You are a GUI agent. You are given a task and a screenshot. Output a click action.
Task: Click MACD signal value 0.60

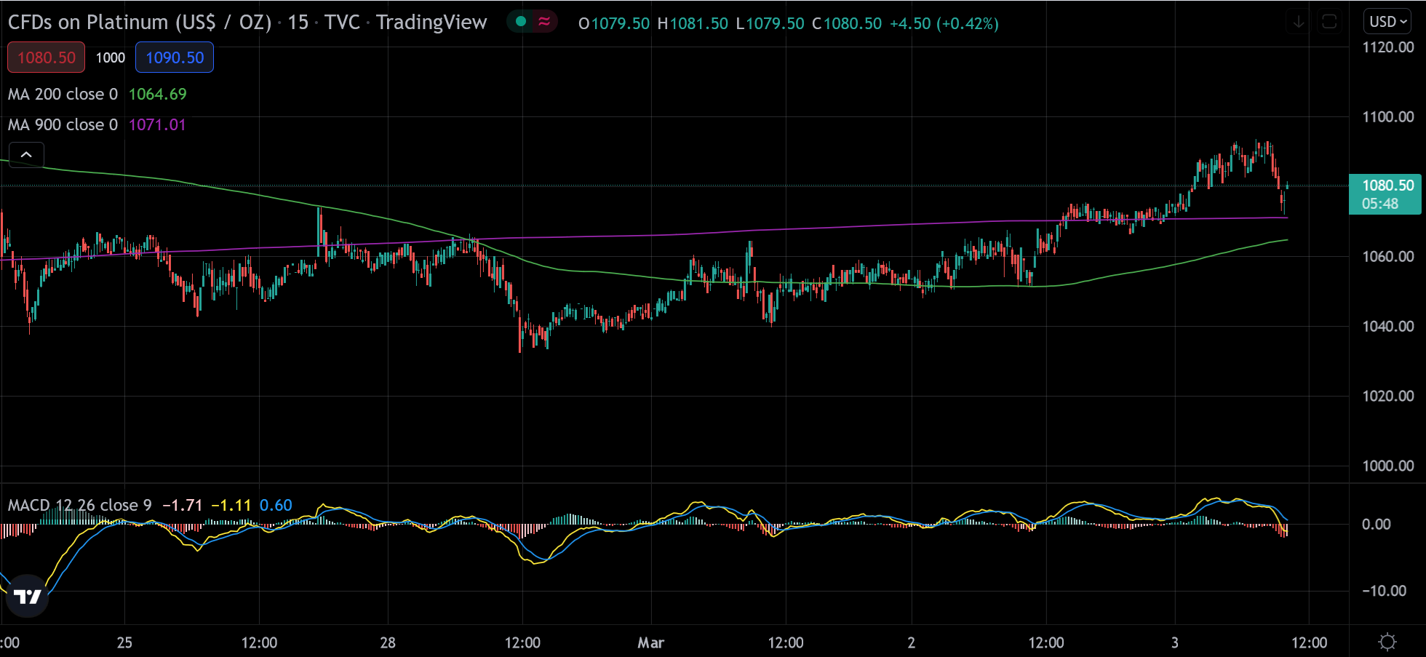coord(276,505)
